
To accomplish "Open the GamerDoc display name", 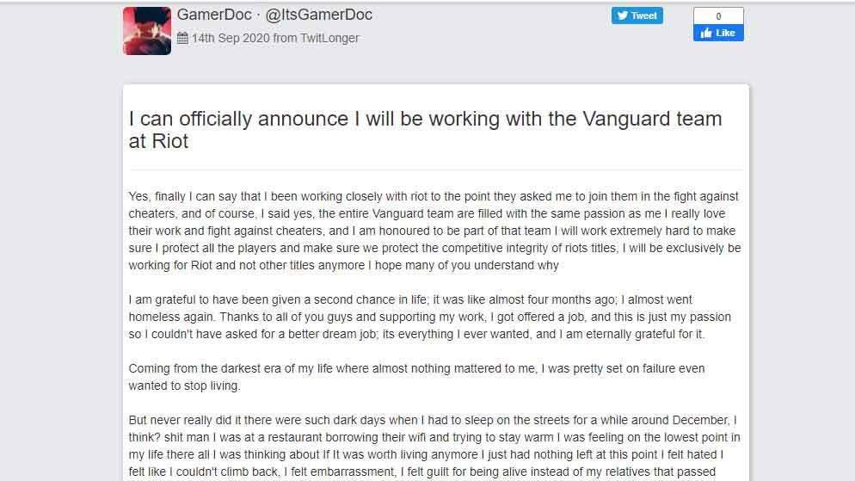I will point(214,15).
